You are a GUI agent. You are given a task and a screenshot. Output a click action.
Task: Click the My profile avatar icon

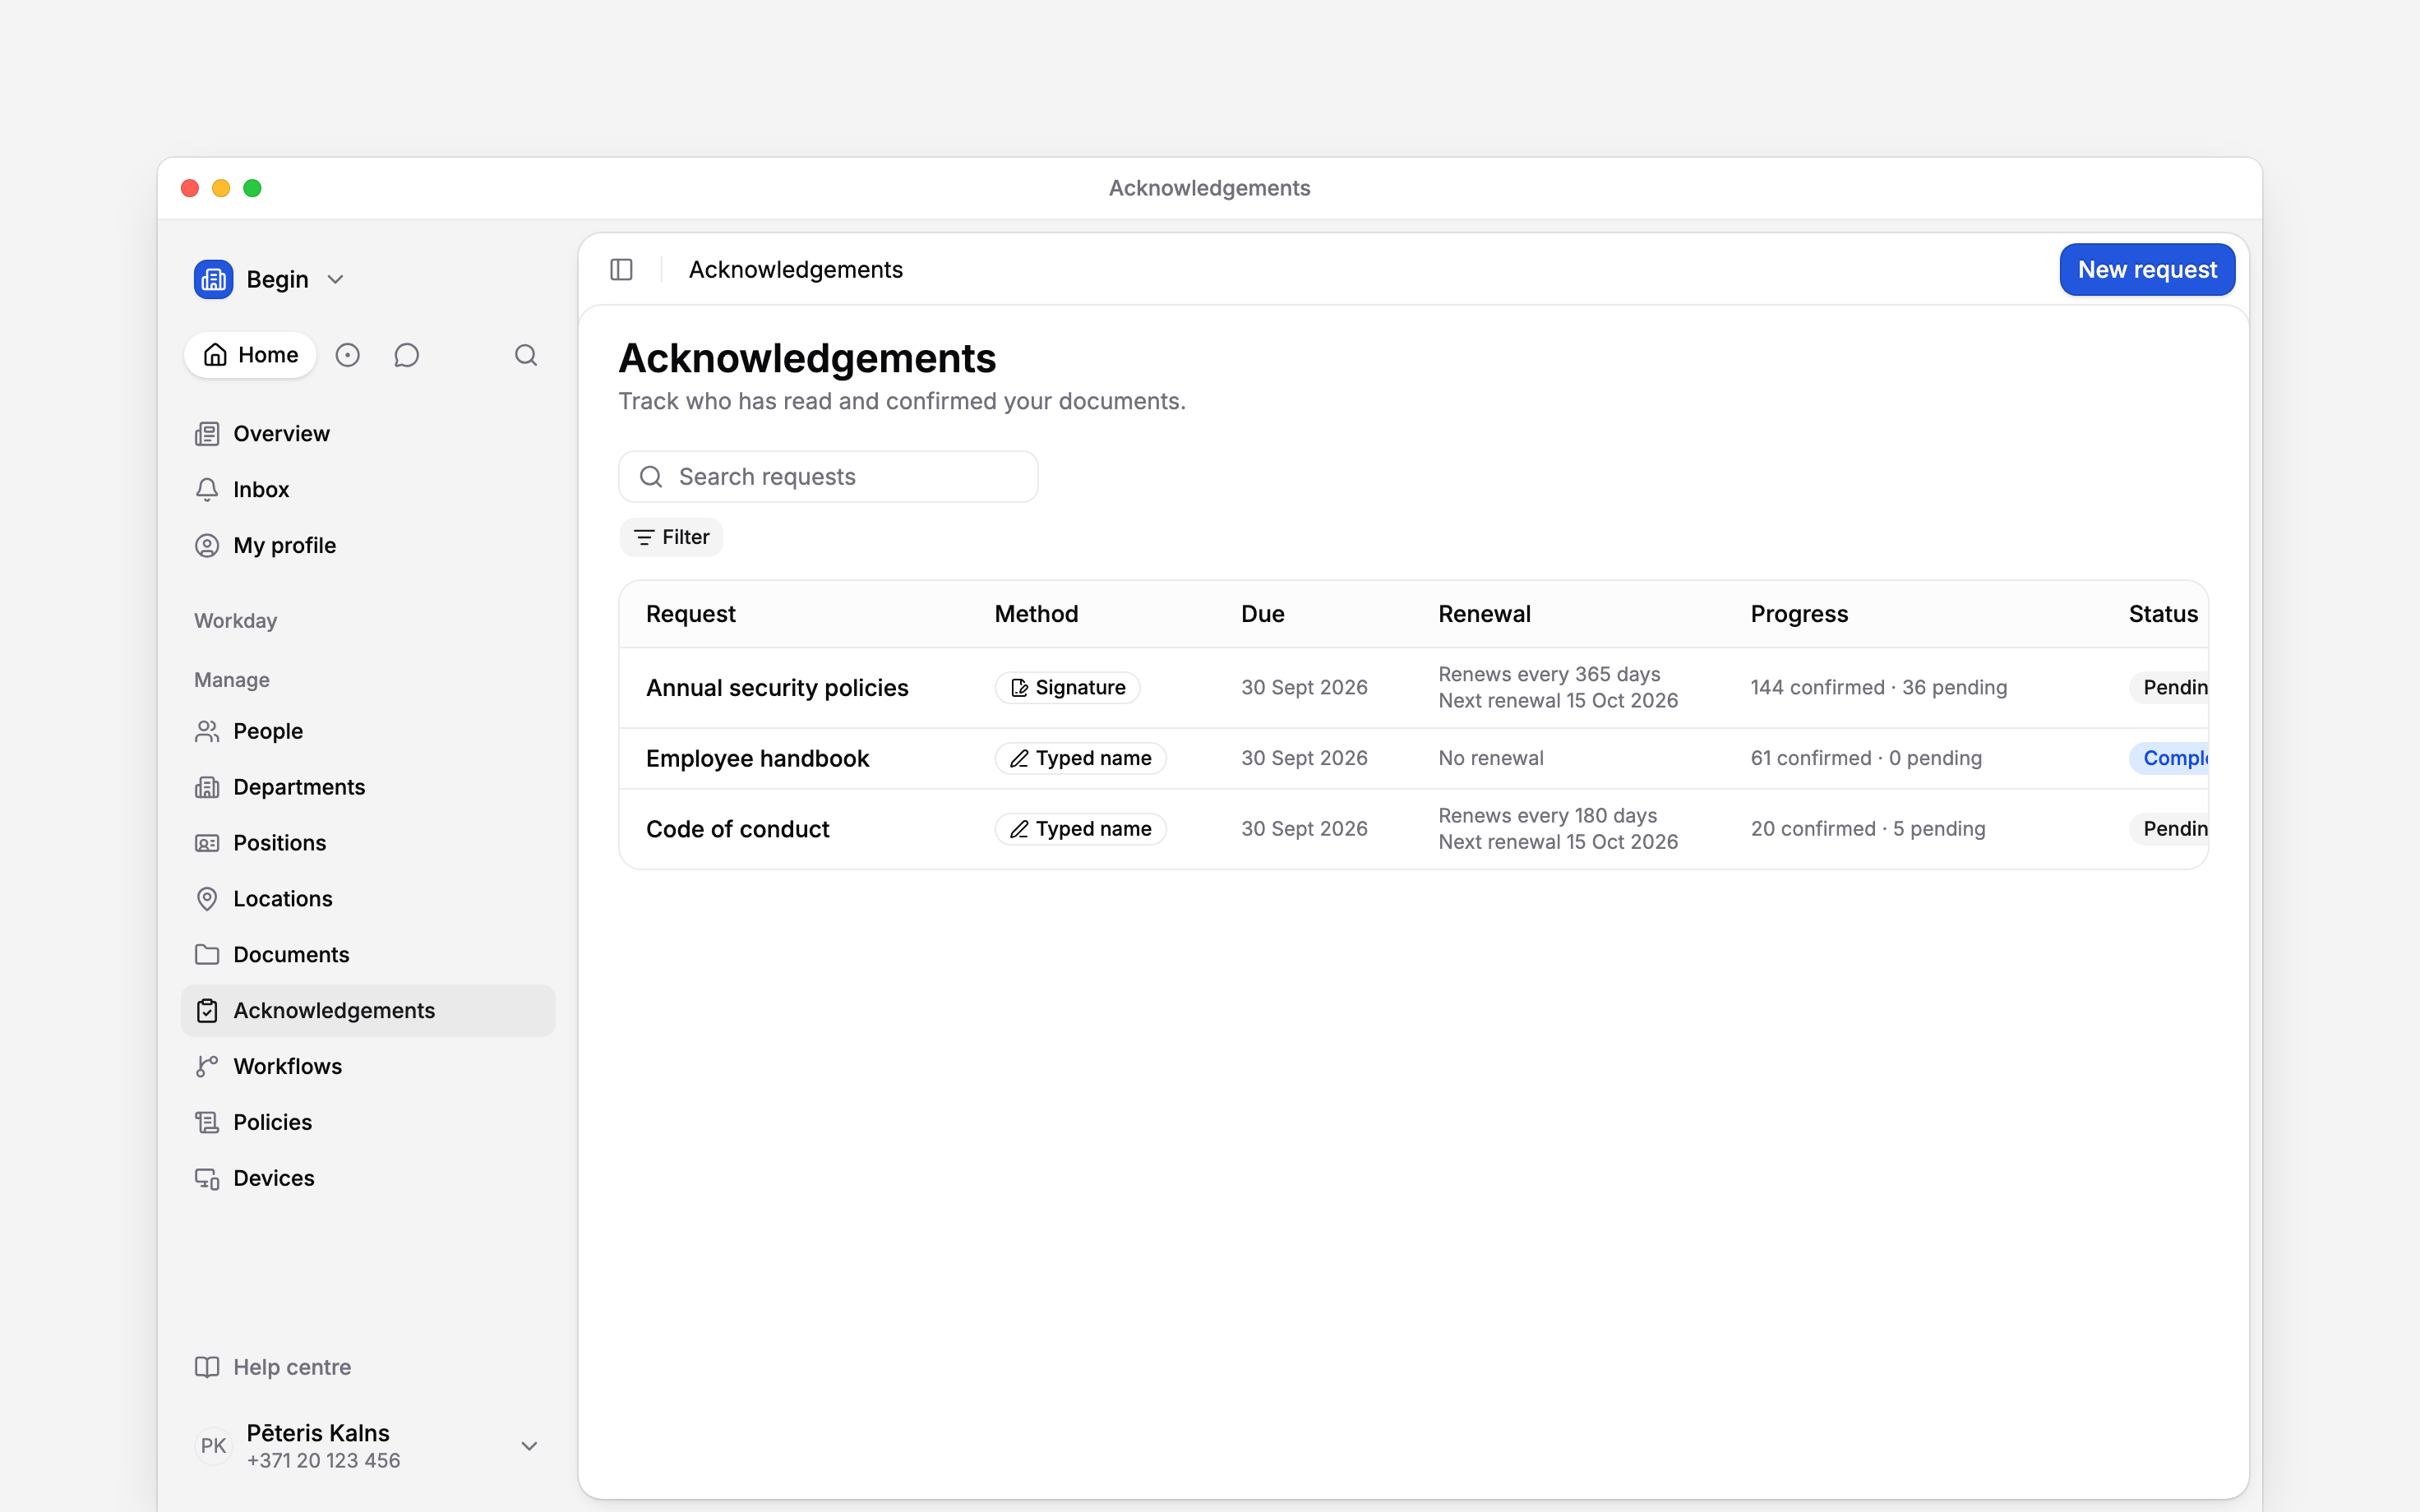click(207, 546)
